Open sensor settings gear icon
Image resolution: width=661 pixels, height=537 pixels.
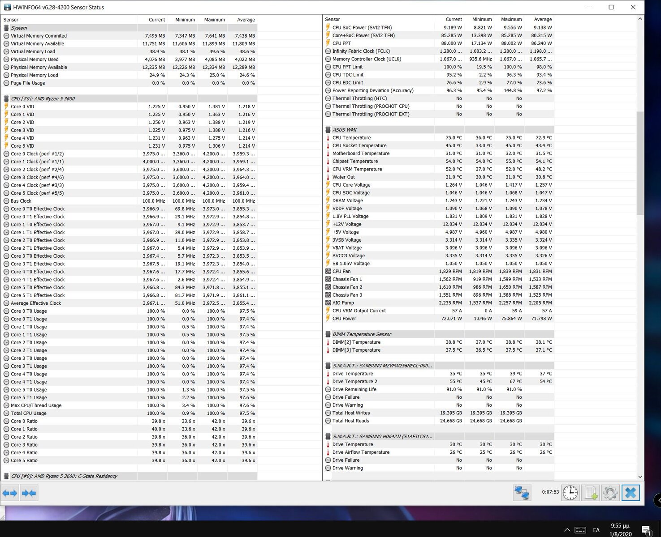coord(610,493)
